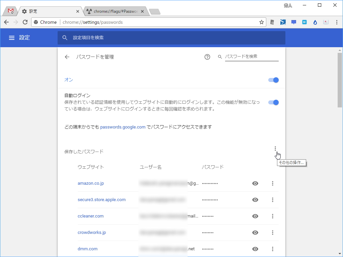This screenshot has width=343, height=257.
Task: Open the Chrome three-dot menu
Action: pyautogui.click(x=337, y=22)
